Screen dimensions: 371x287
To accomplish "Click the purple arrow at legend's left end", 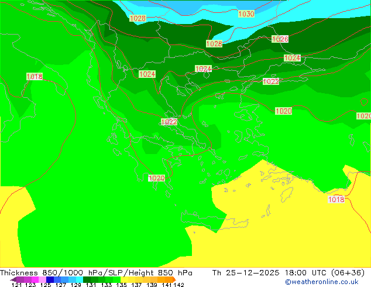I will click(13, 279).
